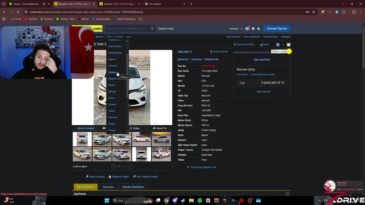Open the notifications bell icon
Image resolution: width=365 pixels, height=205 pixels.
click(253, 28)
